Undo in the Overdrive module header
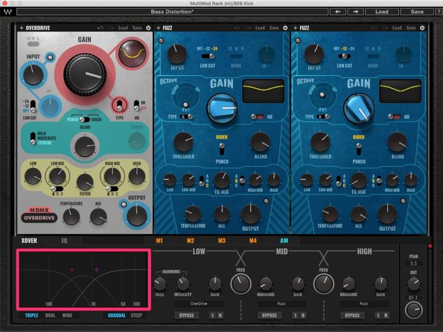 [100, 28]
